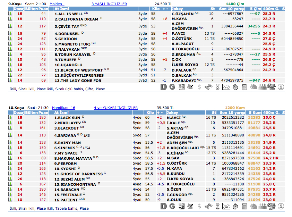Viewport: 292px width, 217px height.
Task: Click the dollar sign icon under race 10
Action: 199,206
